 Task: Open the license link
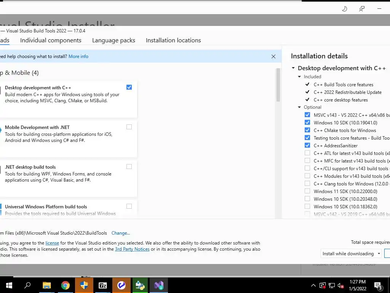(52, 243)
